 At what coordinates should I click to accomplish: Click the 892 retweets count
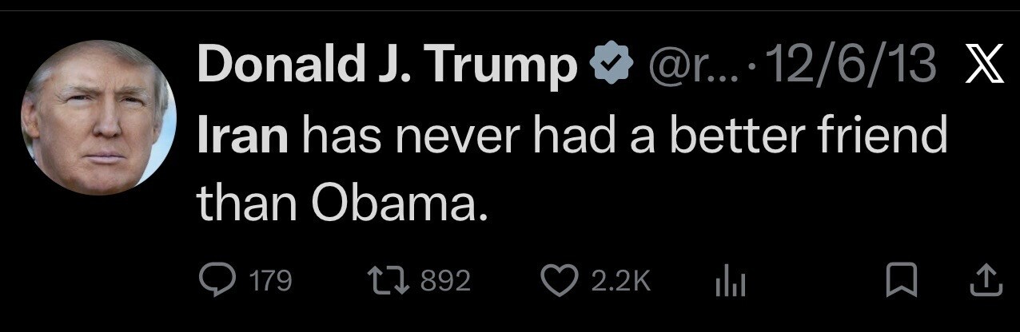click(x=446, y=280)
